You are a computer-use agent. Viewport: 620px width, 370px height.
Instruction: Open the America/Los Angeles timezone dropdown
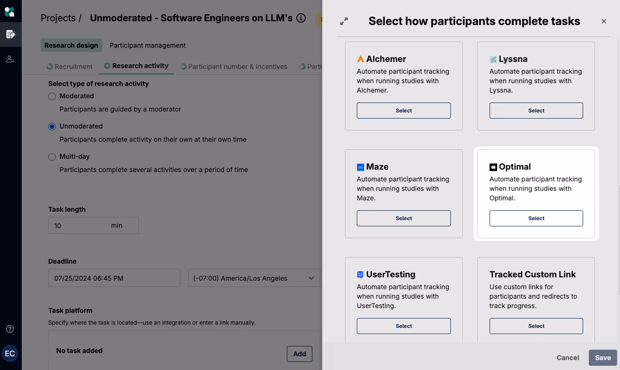point(254,278)
